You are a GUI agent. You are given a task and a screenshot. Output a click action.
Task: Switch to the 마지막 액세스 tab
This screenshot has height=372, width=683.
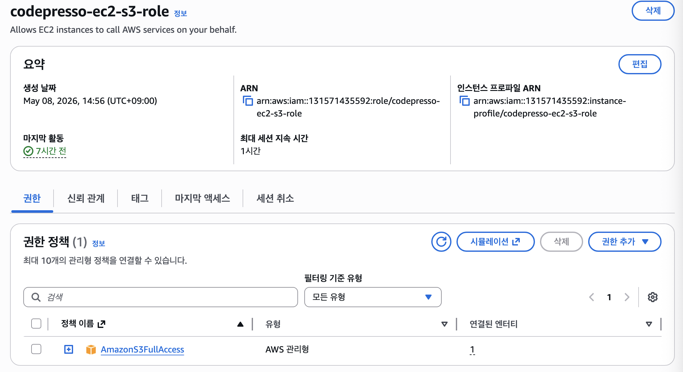point(203,198)
